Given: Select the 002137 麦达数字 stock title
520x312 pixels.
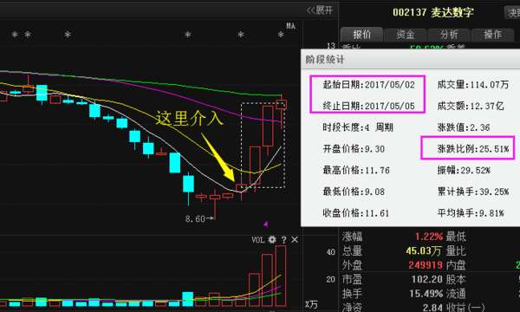Looking at the screenshot, I should click(432, 13).
